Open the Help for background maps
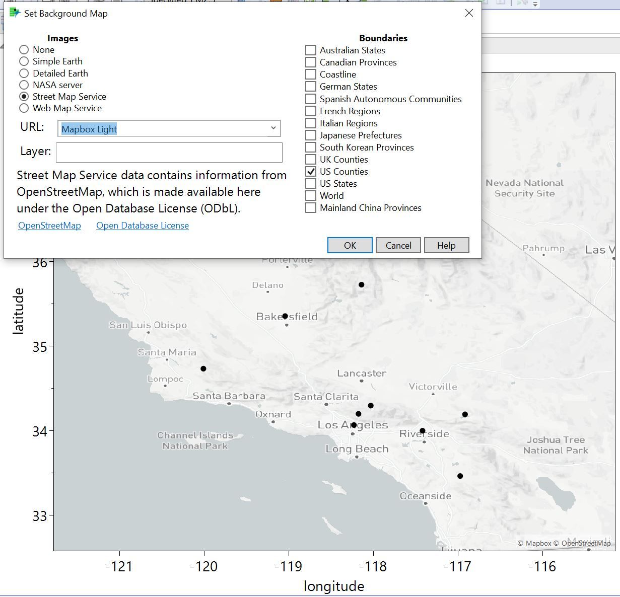The width and height of the screenshot is (620, 597). [x=446, y=245]
